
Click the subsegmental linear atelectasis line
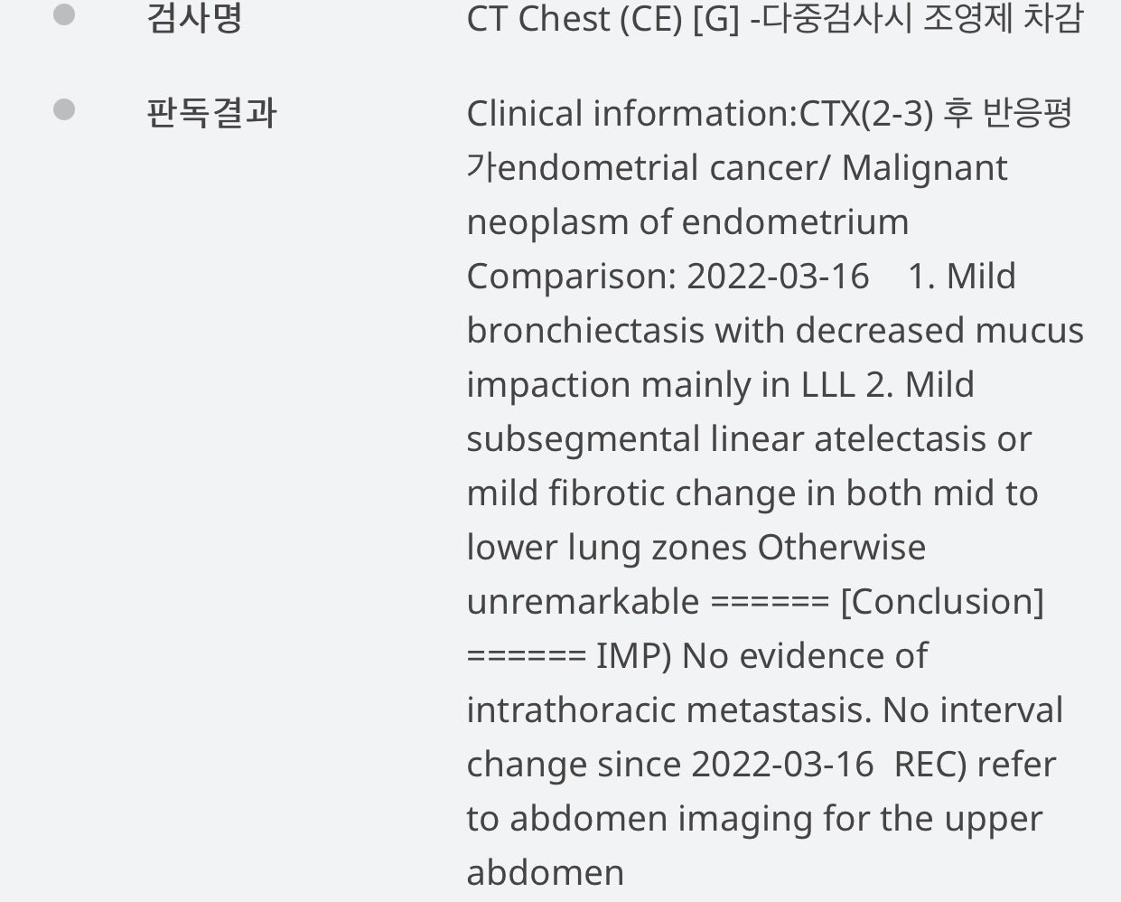[749, 439]
